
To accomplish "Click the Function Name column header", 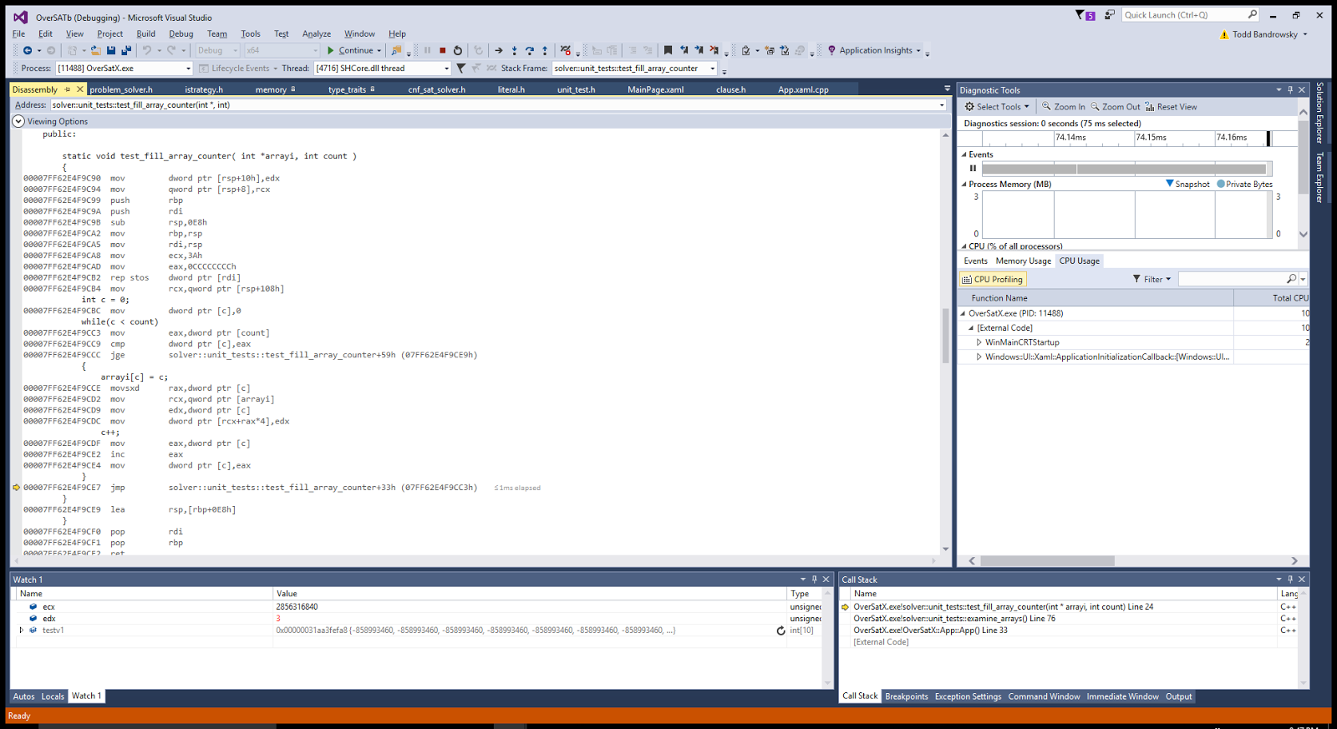I will tap(1096, 298).
